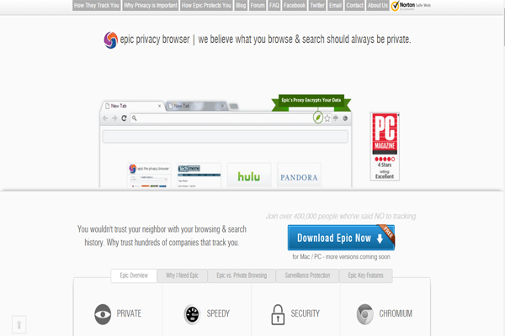The image size is (505, 336).
Task: Switch to the Why I Need Epic tab
Action: click(182, 276)
